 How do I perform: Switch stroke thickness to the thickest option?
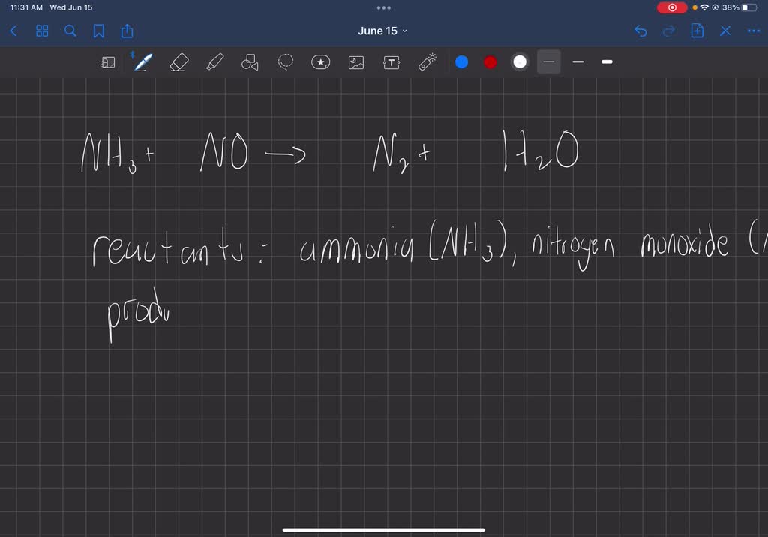click(x=606, y=62)
